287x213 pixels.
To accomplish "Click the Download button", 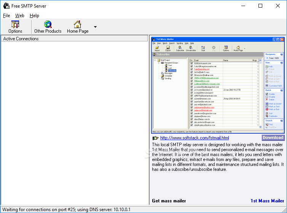I will [x=273, y=137].
